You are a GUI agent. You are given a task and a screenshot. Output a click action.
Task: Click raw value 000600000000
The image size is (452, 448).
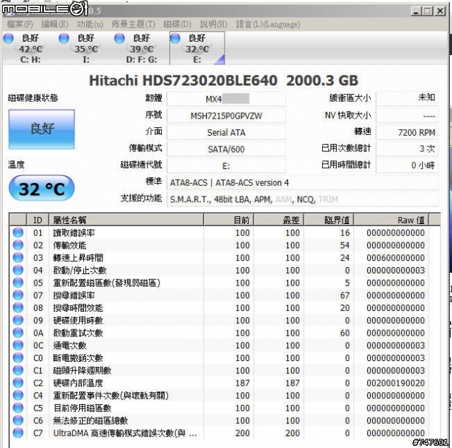395,258
